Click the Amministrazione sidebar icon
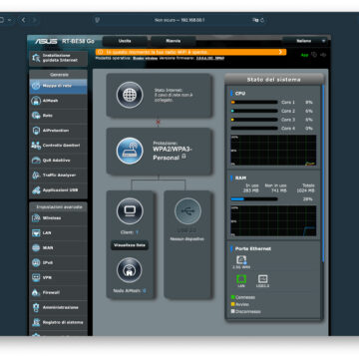The height and width of the screenshot is (359, 359). click(x=36, y=307)
